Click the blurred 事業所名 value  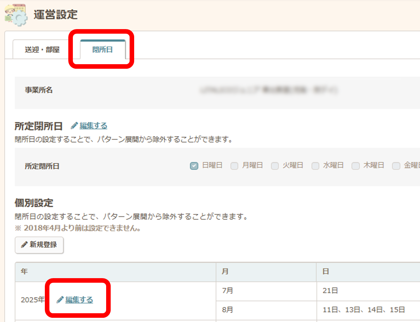(269, 90)
